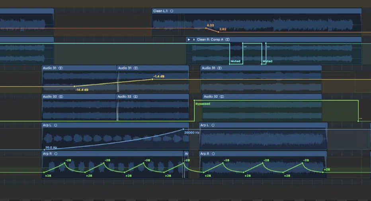Select the 4.33 automation point on Clean L.1
This screenshot has height=201, width=371.
point(206,28)
